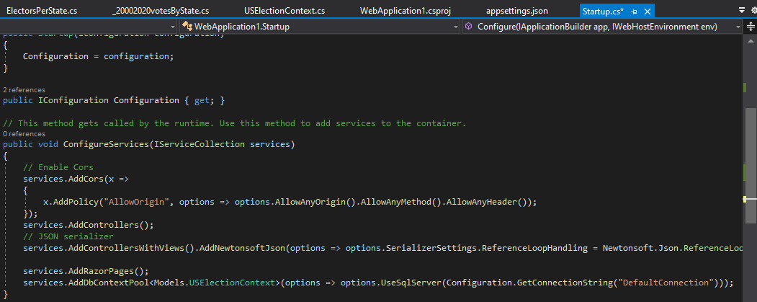757x302 pixels.
Task: Click the '// Enable Cors' comment
Action: click(58, 167)
